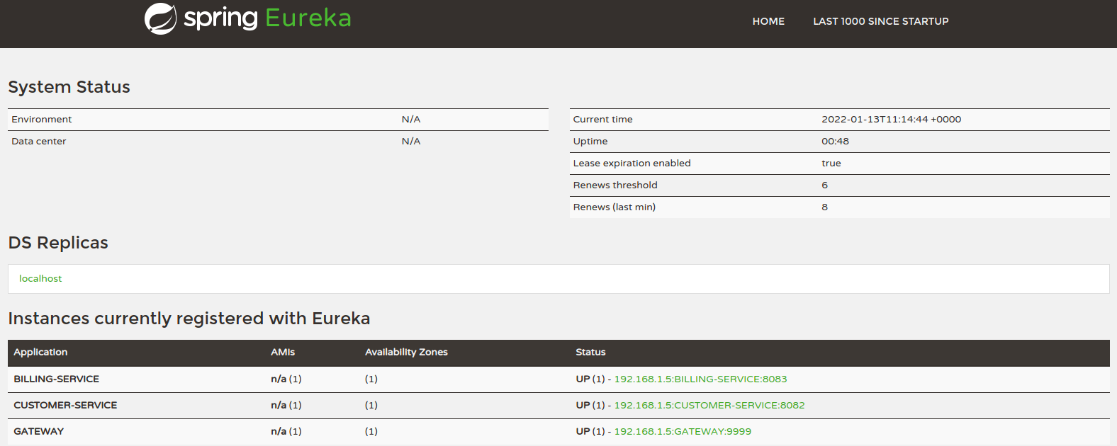Click the Spring leaf logo icon
1117x446 pixels.
pyautogui.click(x=161, y=18)
